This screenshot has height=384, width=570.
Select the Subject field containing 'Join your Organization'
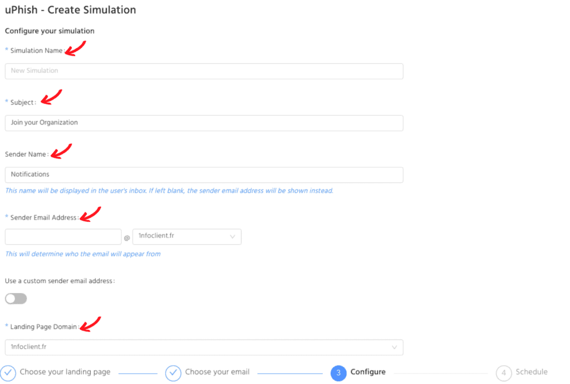point(204,123)
